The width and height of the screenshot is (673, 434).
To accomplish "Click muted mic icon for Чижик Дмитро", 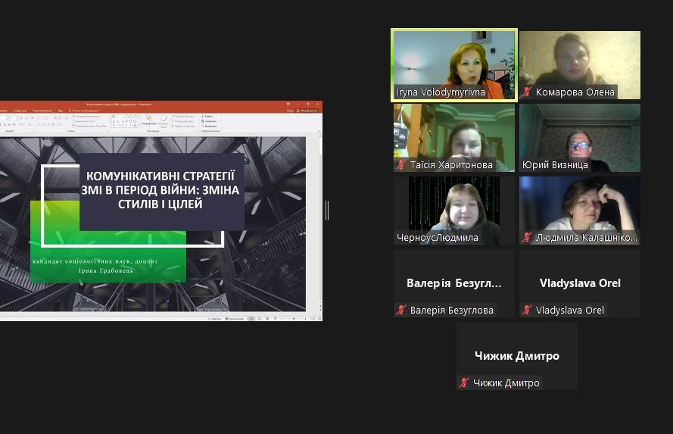I will 464,383.
